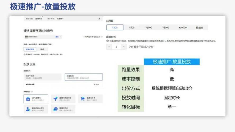Open the Douyin account selector dropdown
235x132 pixels.
click(x=43, y=37)
